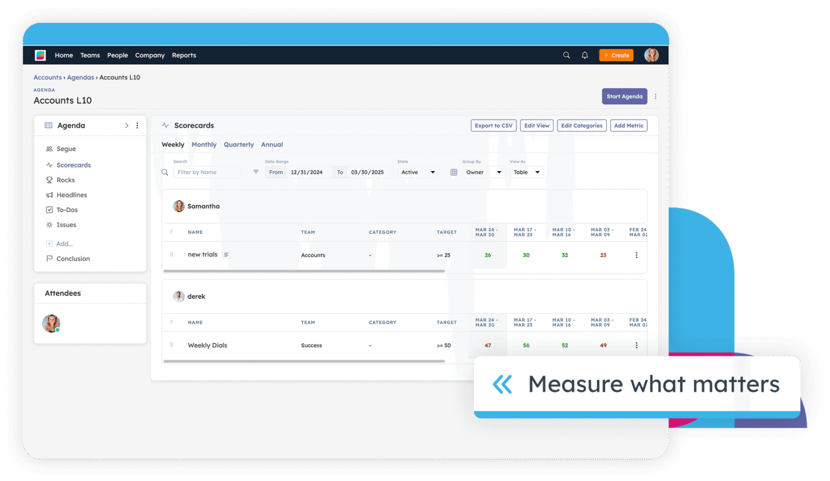Open the three-dot menu for Weekly Dials row
This screenshot has width=830, height=481.
pos(636,345)
